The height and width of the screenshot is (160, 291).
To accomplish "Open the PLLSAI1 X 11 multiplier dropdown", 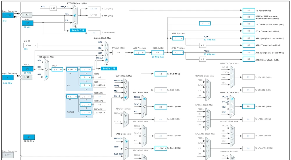I will coord(72,97).
